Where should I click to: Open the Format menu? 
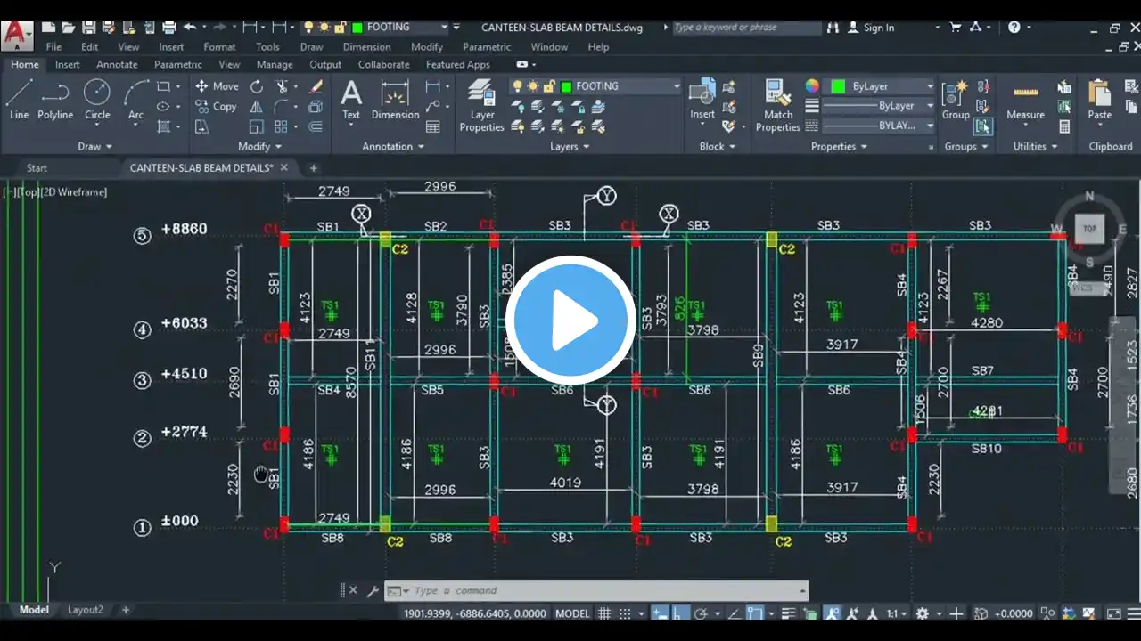click(219, 46)
